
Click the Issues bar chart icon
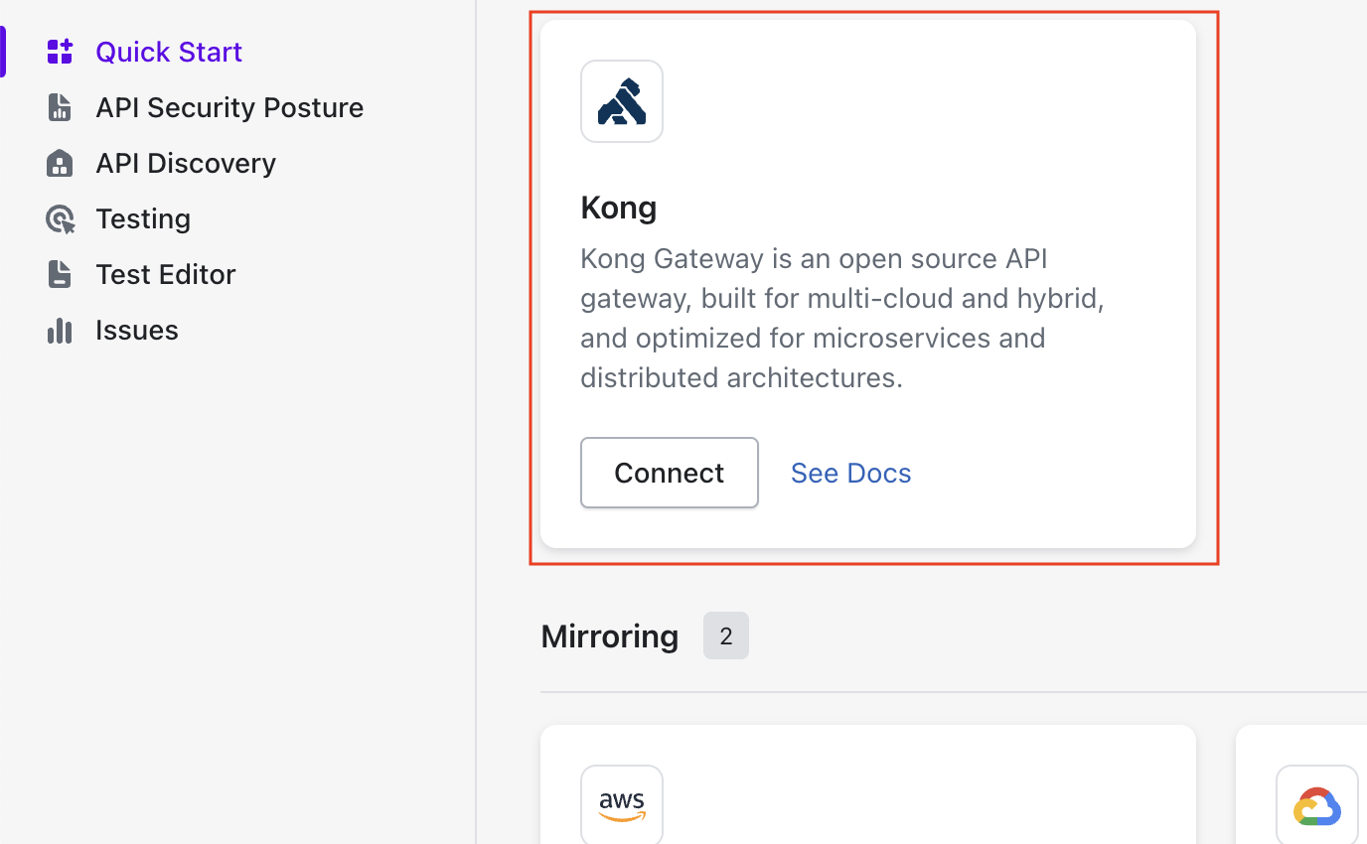[x=60, y=330]
